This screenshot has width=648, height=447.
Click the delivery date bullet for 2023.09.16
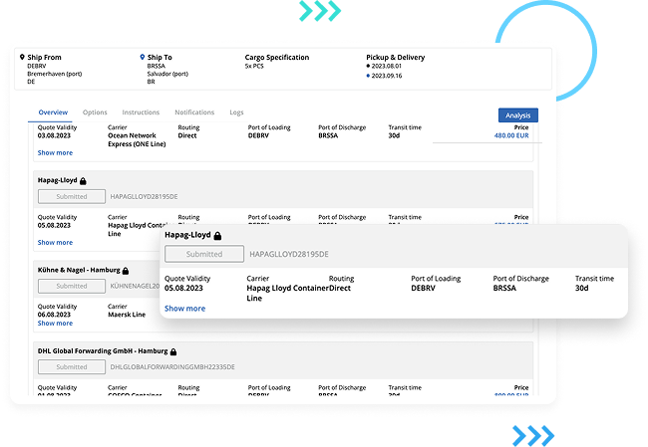(x=369, y=76)
